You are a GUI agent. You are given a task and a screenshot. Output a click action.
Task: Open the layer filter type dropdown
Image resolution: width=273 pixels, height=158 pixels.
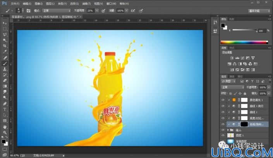click(x=228, y=81)
